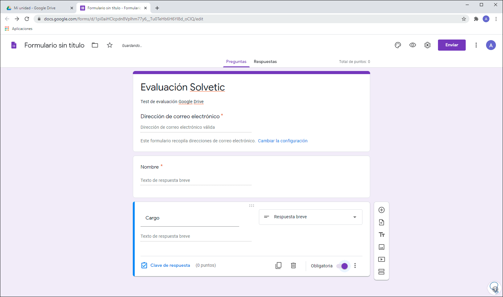Insert an image into the form
Image resolution: width=503 pixels, height=297 pixels.
(382, 247)
